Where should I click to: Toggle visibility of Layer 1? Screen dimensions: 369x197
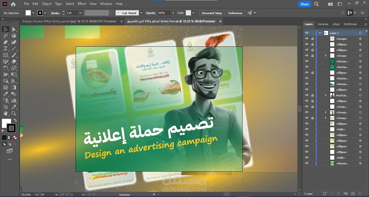point(307,33)
